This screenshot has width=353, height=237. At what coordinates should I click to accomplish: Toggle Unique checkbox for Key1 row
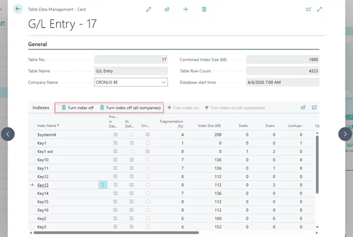pyautogui.click(x=148, y=143)
